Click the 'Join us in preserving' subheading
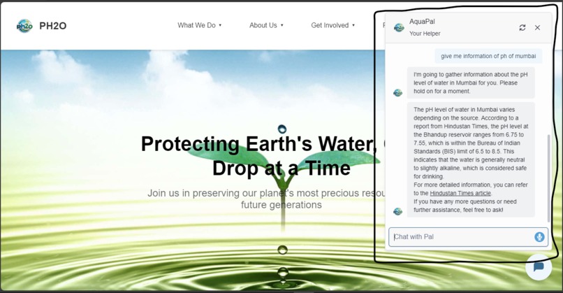 point(266,199)
